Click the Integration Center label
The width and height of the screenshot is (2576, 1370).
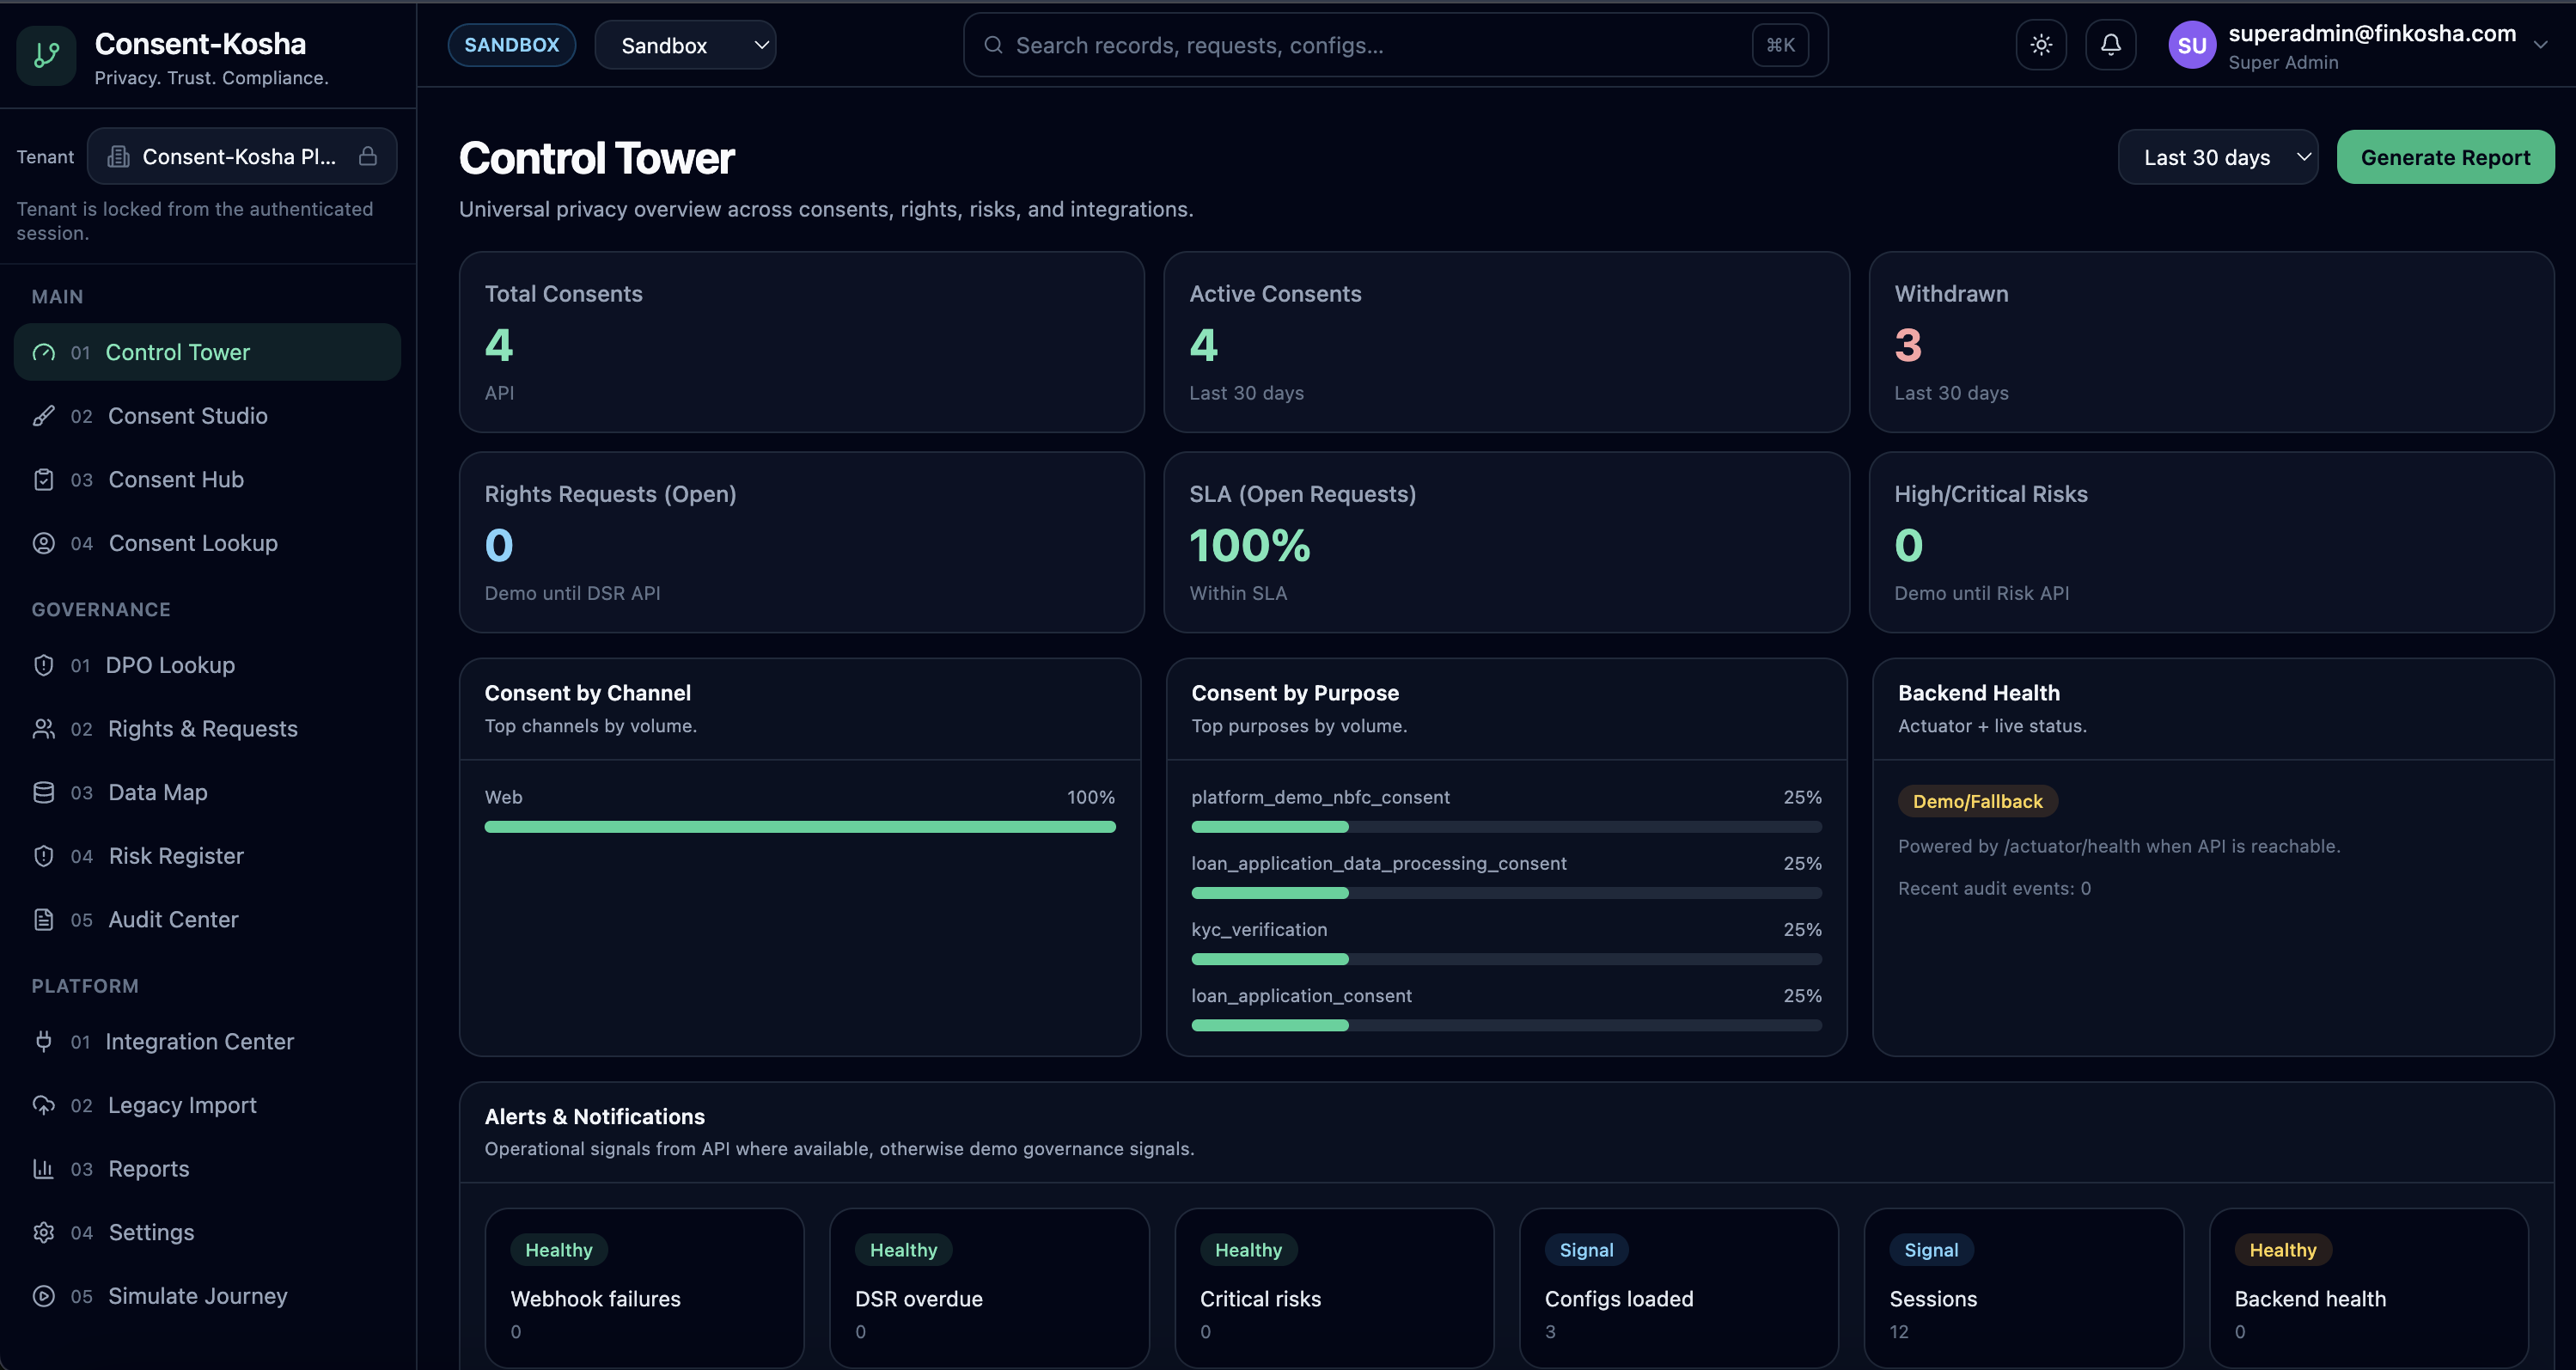200,1042
